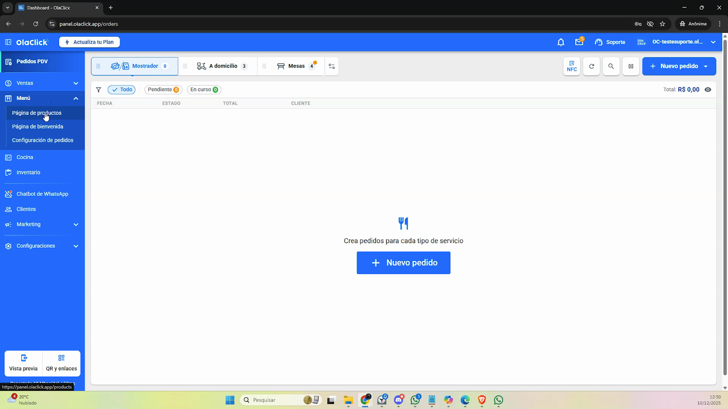Open service tabs settings sliders icon
The image size is (728, 409).
(332, 66)
